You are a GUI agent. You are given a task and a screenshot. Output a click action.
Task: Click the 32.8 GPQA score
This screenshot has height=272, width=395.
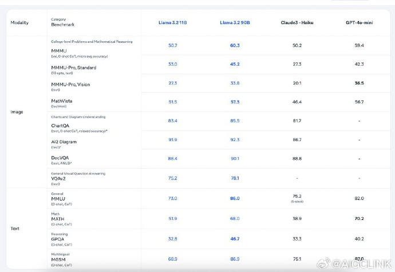pos(172,239)
